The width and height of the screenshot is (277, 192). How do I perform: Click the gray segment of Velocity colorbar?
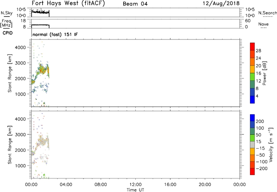252,145
